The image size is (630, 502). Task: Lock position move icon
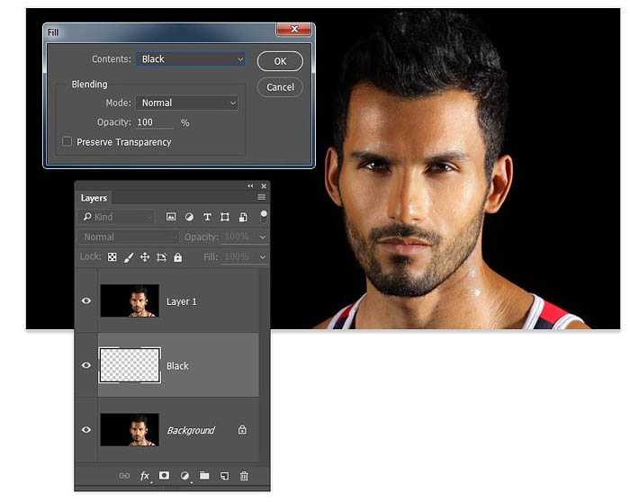[x=145, y=257]
